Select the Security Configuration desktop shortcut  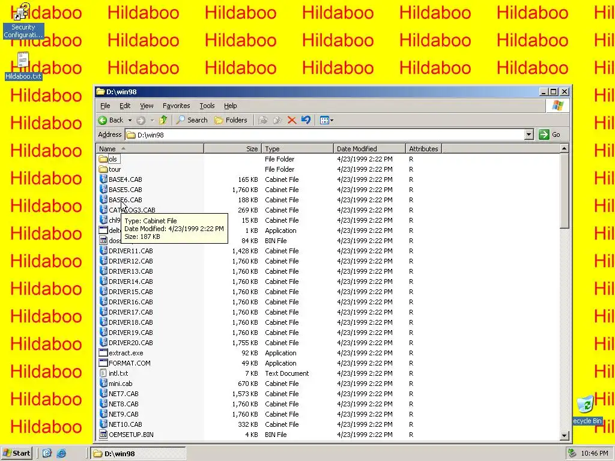[x=23, y=20]
